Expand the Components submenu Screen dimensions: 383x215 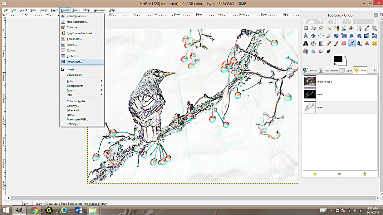tap(82, 86)
